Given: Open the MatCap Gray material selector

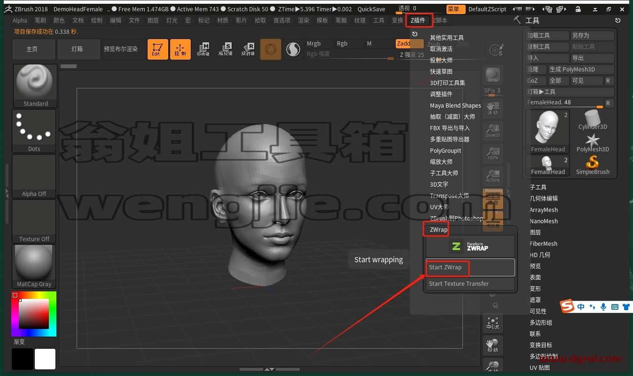Looking at the screenshot, I should coord(34,266).
